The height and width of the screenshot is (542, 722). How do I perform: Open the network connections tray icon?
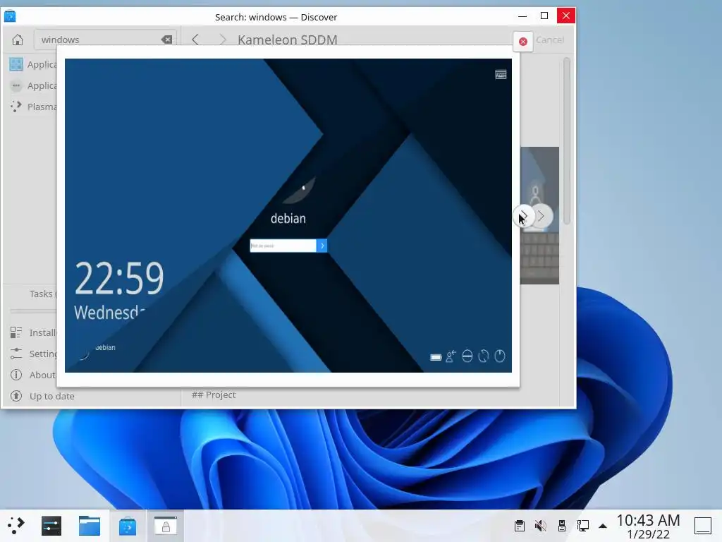(583, 525)
